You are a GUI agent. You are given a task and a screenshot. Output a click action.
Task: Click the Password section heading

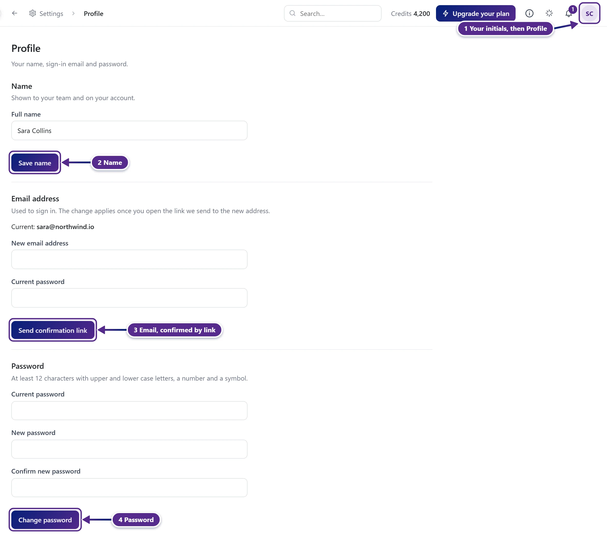pyautogui.click(x=28, y=366)
